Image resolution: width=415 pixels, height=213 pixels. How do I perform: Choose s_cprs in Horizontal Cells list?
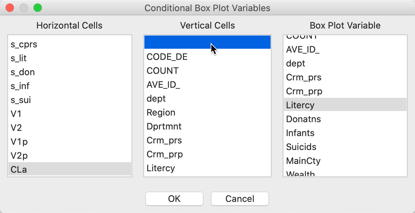pos(70,45)
